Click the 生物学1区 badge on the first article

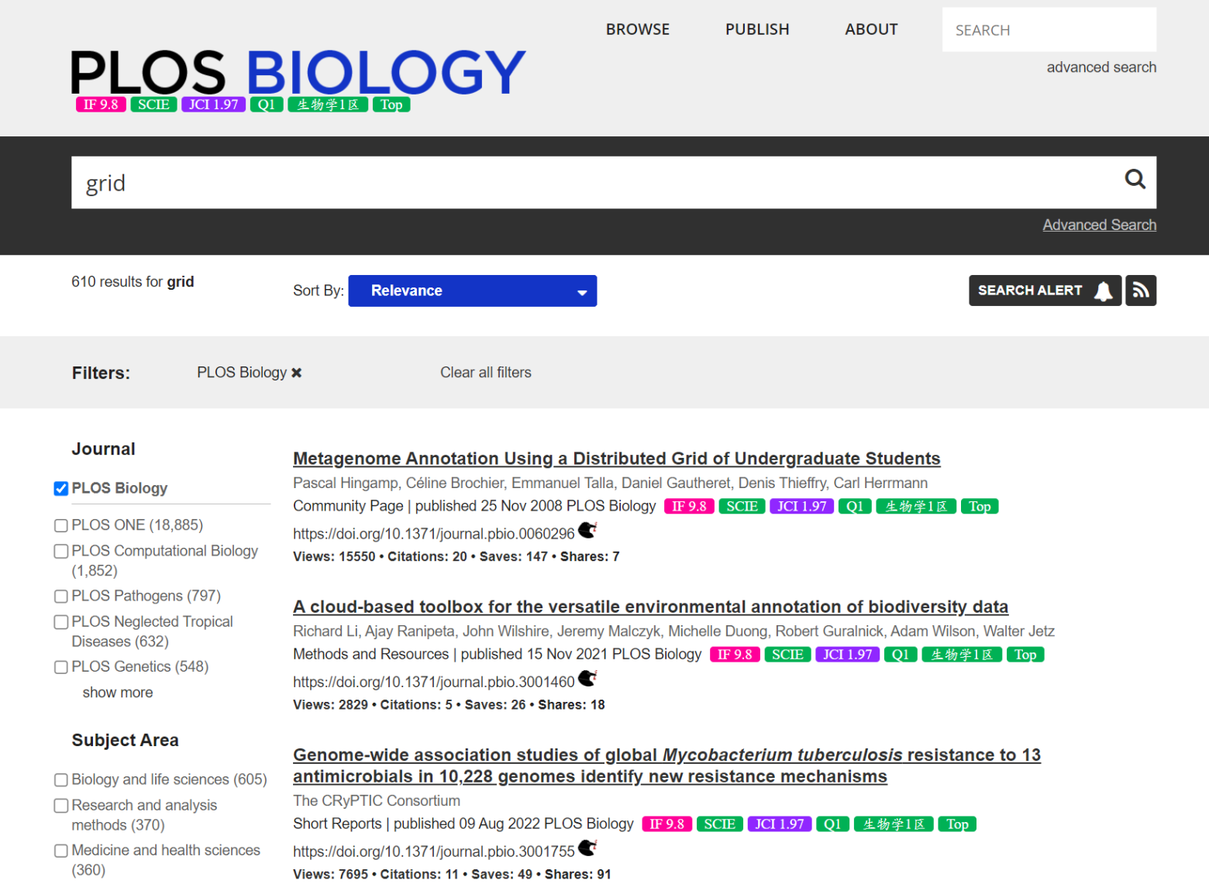click(916, 506)
